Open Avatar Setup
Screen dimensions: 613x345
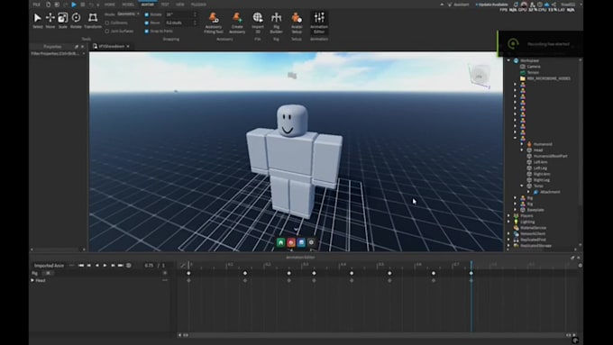tap(297, 23)
